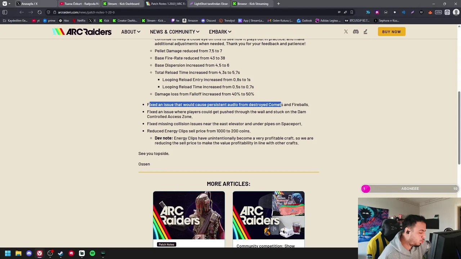The height and width of the screenshot is (259, 461).
Task: Open File Explorer from the taskbar
Action: 18,253
